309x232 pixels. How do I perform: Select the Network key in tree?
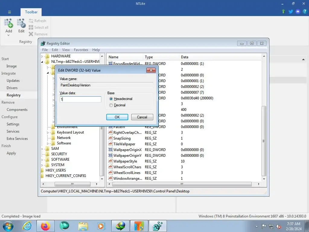coord(64,138)
